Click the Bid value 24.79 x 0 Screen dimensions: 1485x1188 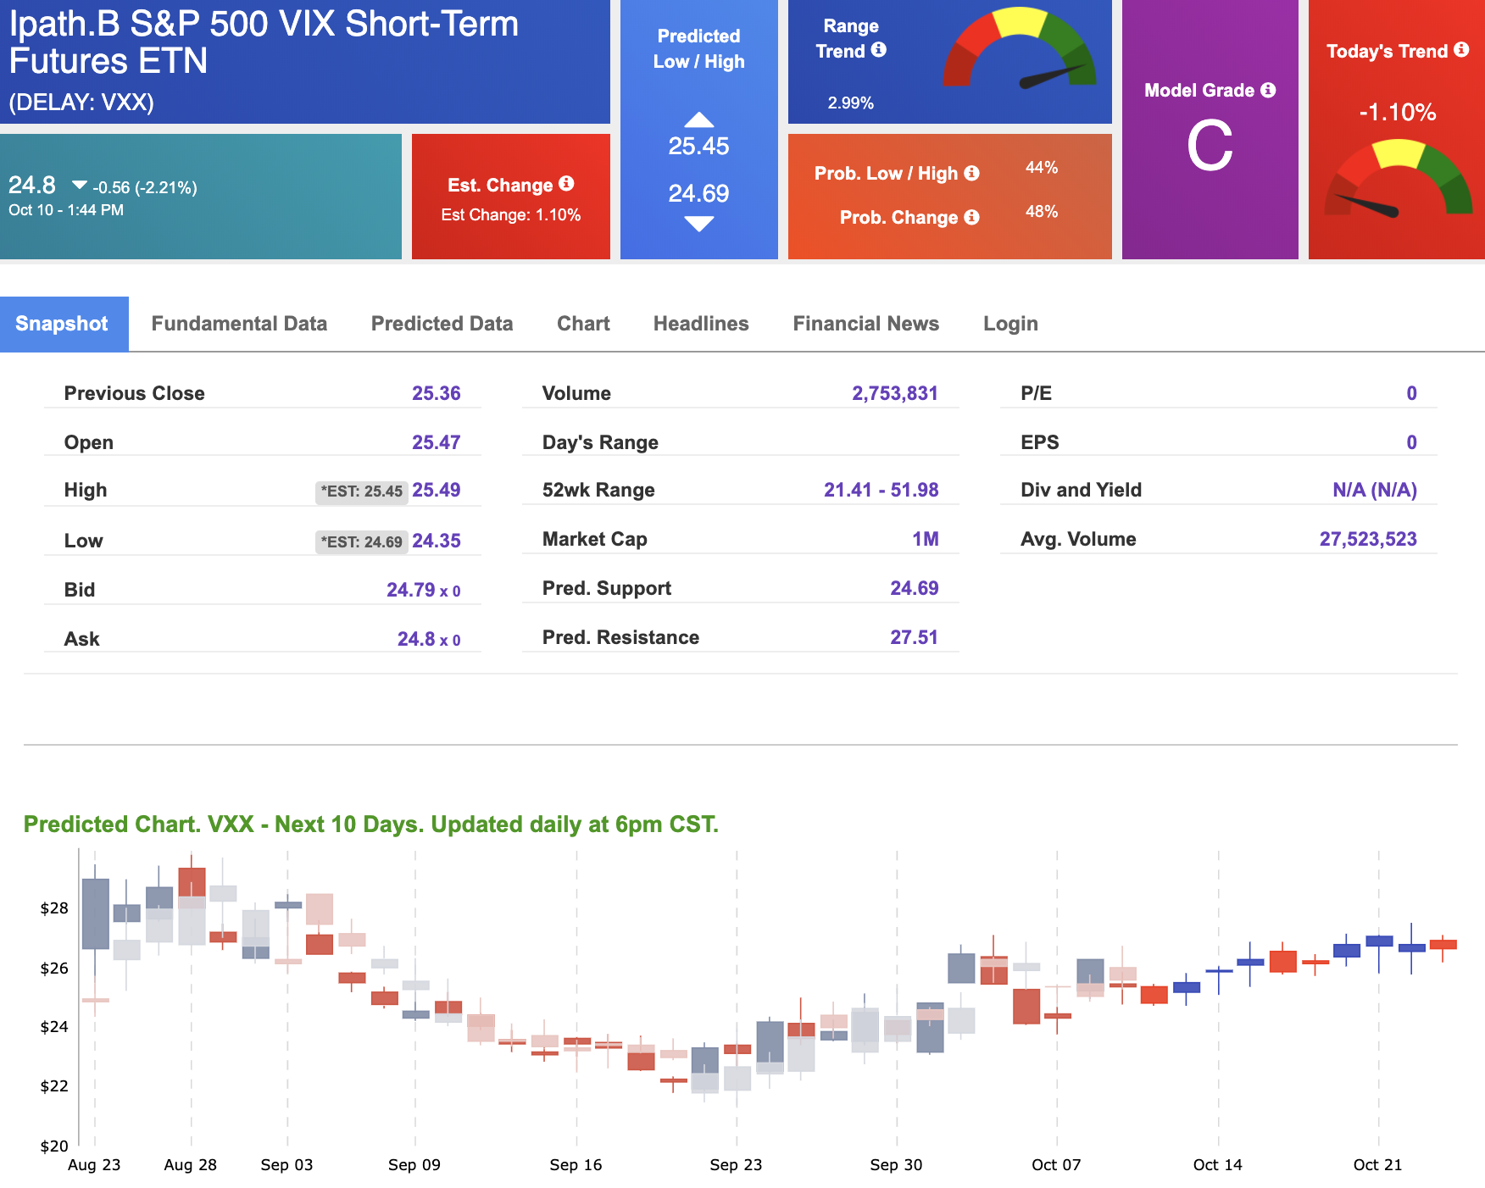coord(423,590)
